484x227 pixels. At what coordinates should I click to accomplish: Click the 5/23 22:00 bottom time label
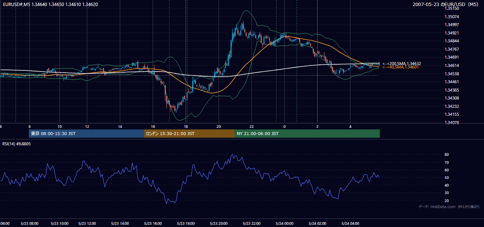pos(251,224)
